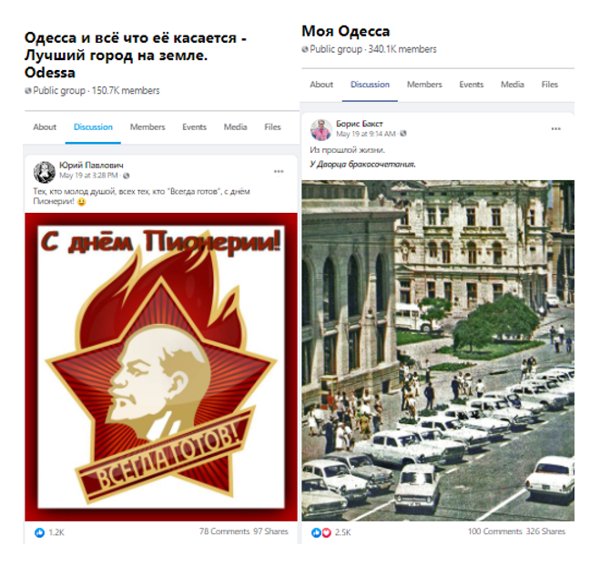
Task: Open the Events tab in the left group
Action: coord(195,127)
